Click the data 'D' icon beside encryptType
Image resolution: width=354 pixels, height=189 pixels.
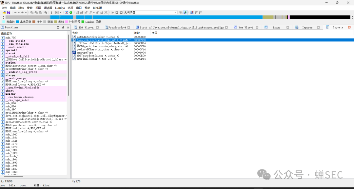[74, 52]
